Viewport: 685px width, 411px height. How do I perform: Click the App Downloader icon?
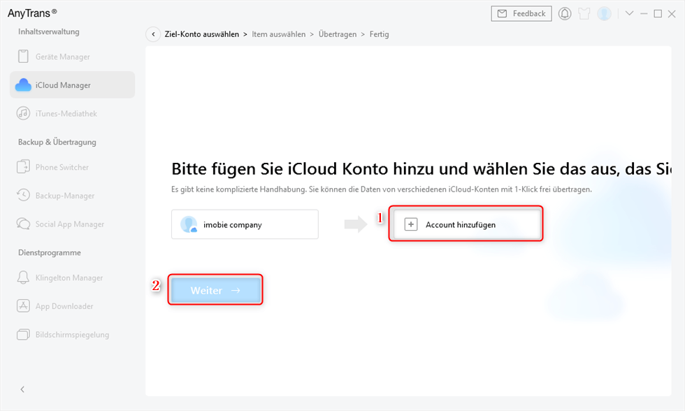(23, 305)
